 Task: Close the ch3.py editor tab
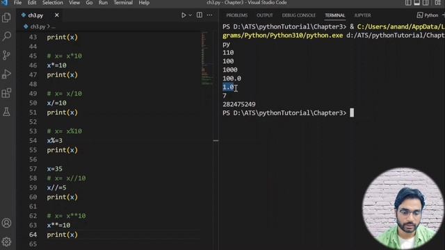(57, 15)
